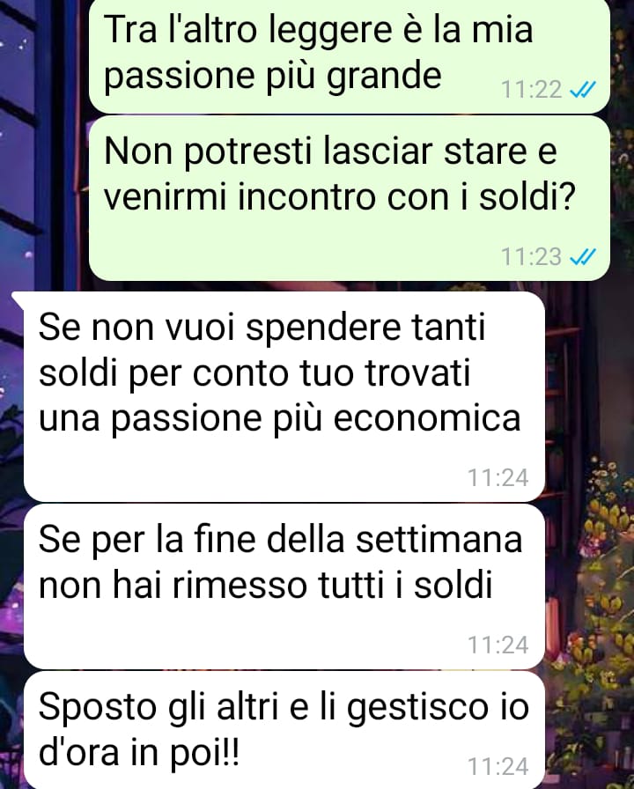The image size is (634, 789).
Task: Tap the words 'una passione più economica'
Action: [x=279, y=419]
